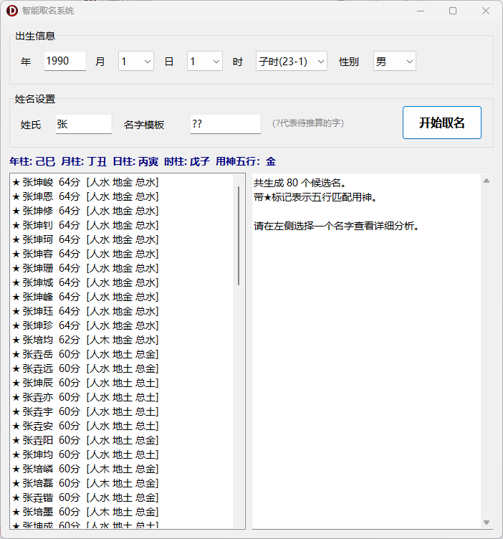Select the name 张培嶙
The height and width of the screenshot is (539, 503).
pos(122,469)
